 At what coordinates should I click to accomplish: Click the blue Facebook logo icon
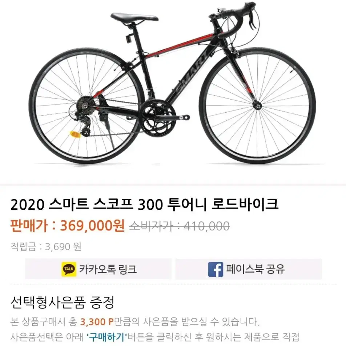point(216,269)
